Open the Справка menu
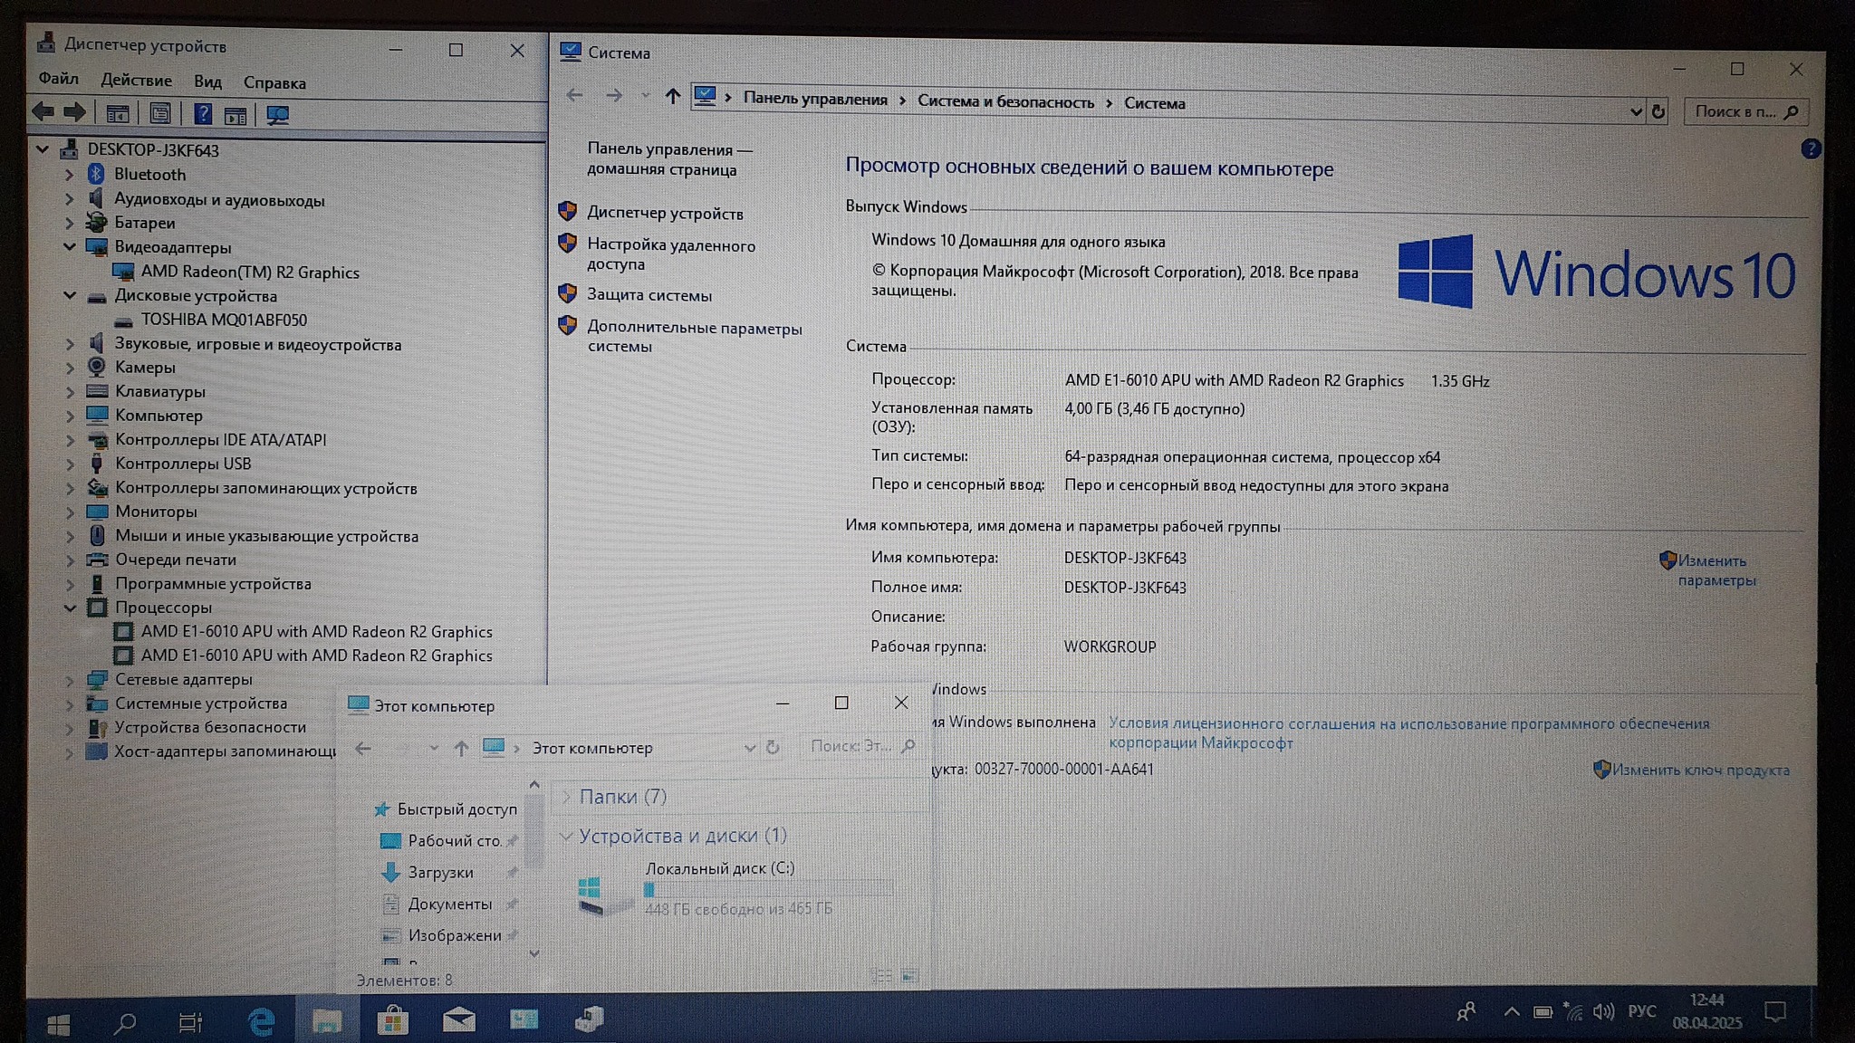 274,82
